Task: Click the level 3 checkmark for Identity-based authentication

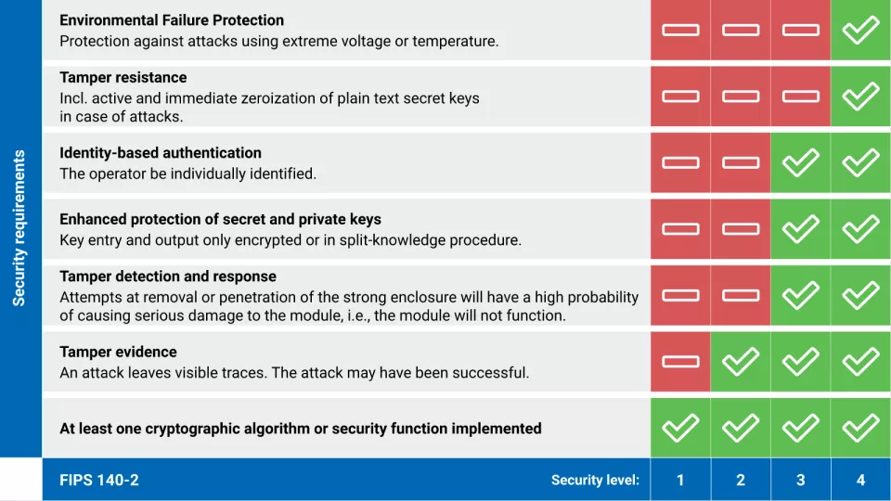Action: (x=800, y=162)
